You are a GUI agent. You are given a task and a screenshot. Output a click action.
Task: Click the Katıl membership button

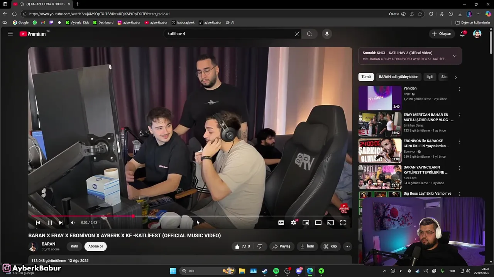point(74,246)
